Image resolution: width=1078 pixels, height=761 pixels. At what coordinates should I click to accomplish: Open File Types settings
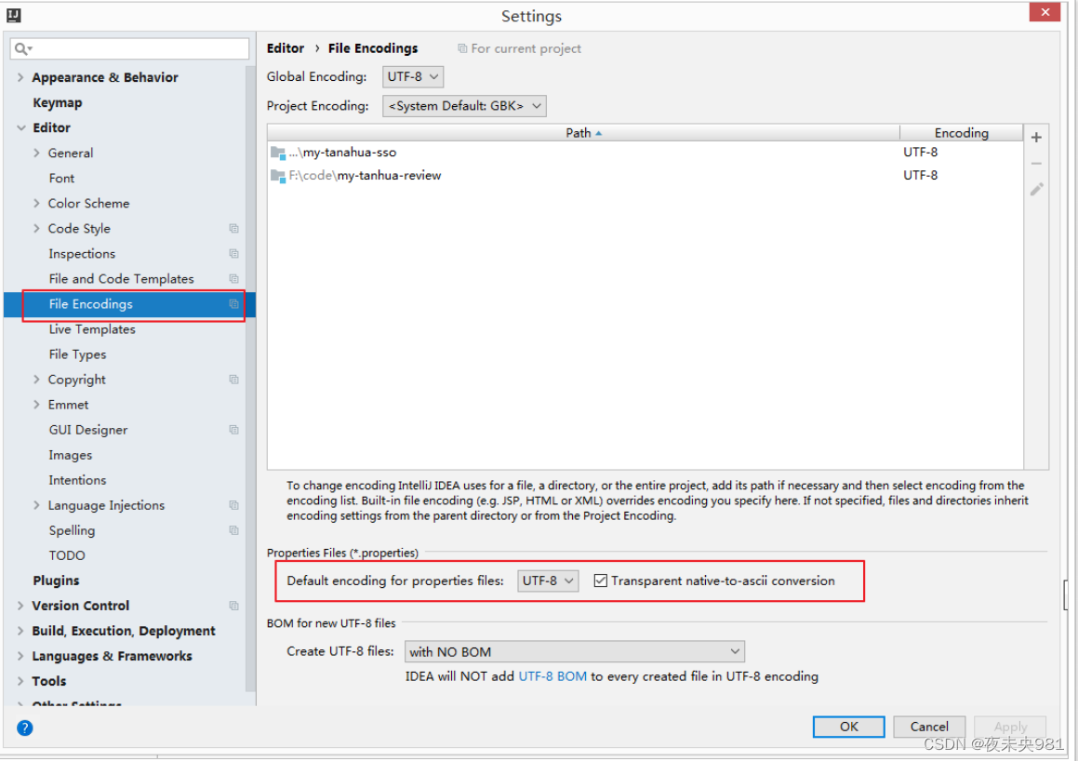[78, 354]
